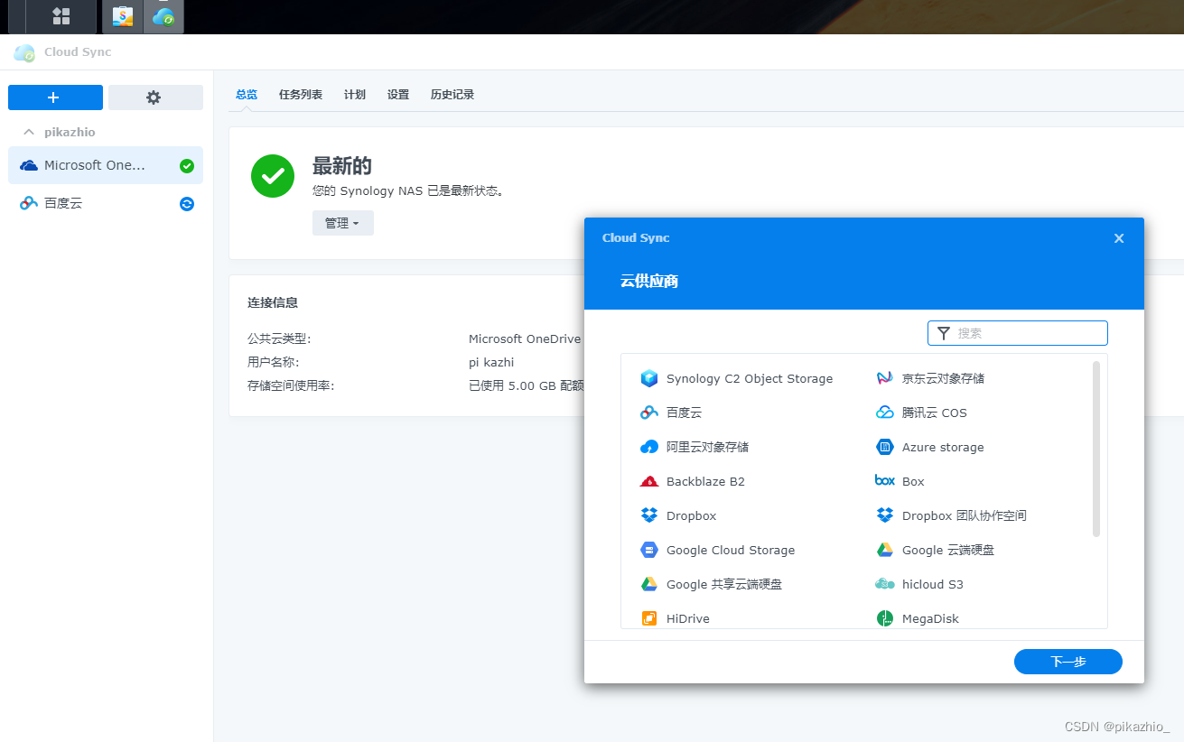
Task: Click the 用户名称 value pi kazhi
Action: tap(491, 363)
